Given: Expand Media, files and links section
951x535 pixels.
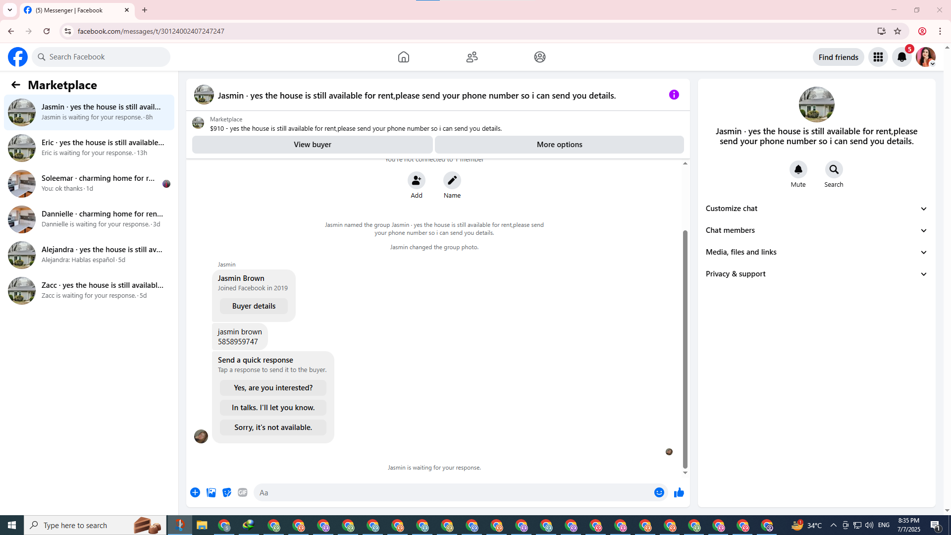Looking at the screenshot, I should (x=816, y=252).
